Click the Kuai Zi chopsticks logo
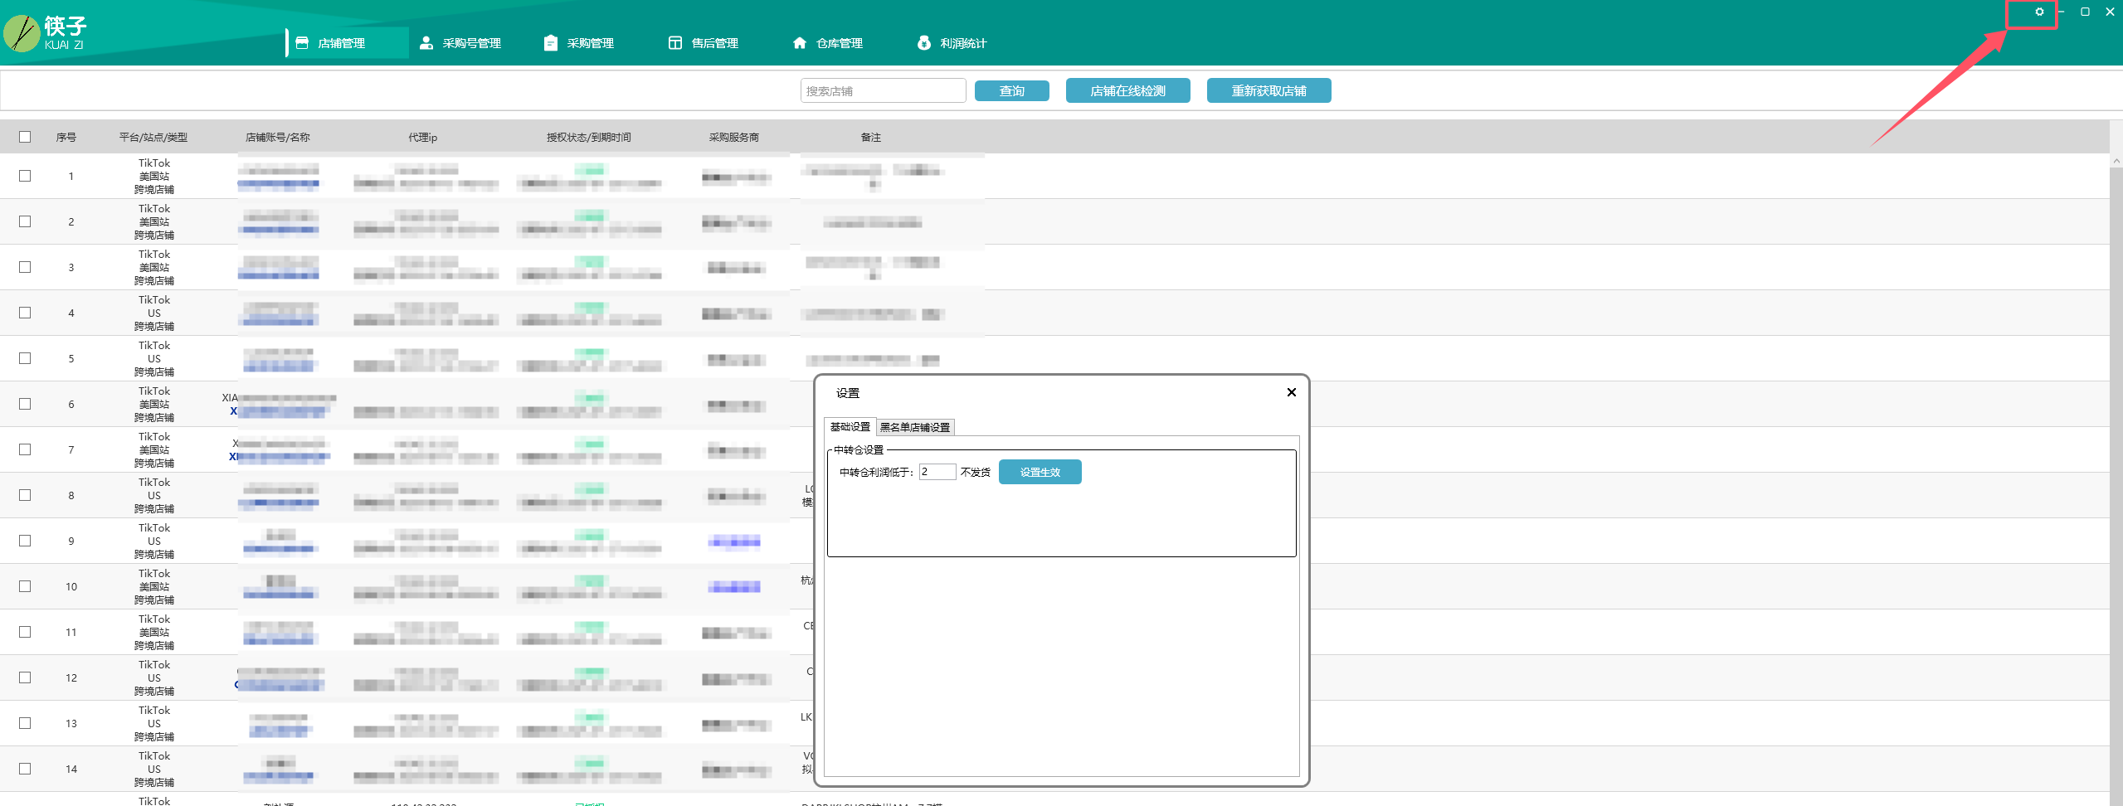2123x806 pixels. tap(22, 34)
